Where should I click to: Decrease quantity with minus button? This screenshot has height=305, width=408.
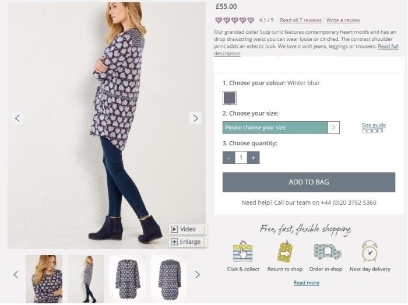point(228,157)
